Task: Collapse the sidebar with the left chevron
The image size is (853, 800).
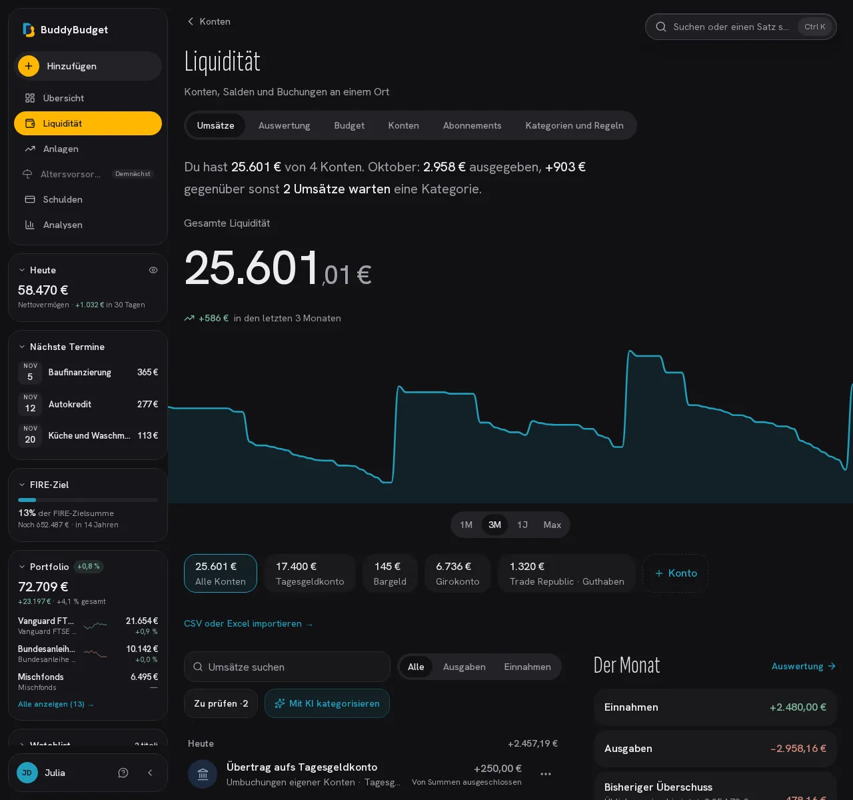Action: tap(150, 773)
